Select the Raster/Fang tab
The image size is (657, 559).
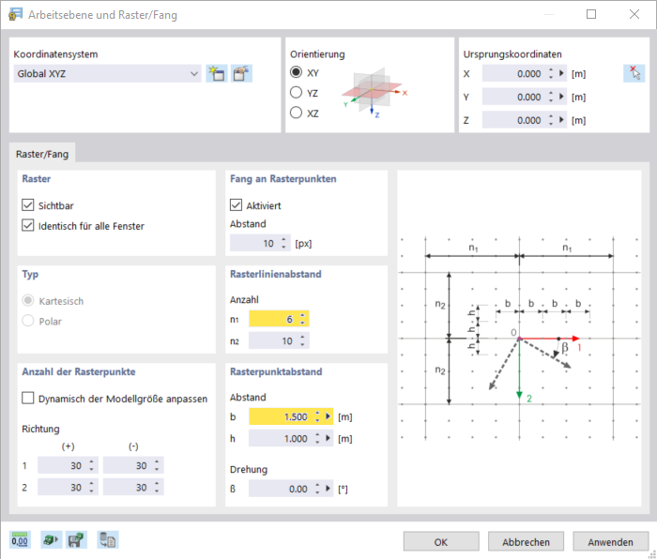pyautogui.click(x=42, y=153)
